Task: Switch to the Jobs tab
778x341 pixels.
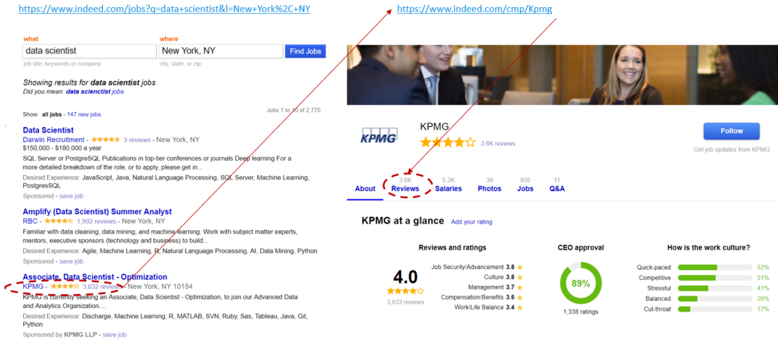Action: 525,189
